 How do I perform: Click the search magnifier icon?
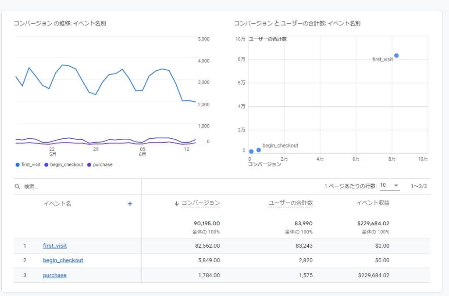pos(18,186)
